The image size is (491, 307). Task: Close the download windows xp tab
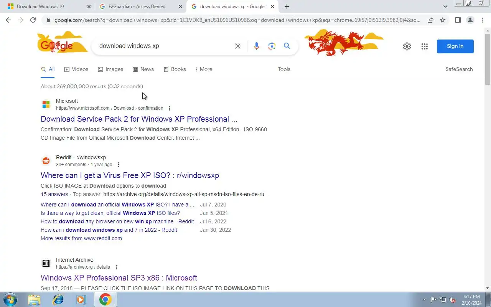(272, 7)
